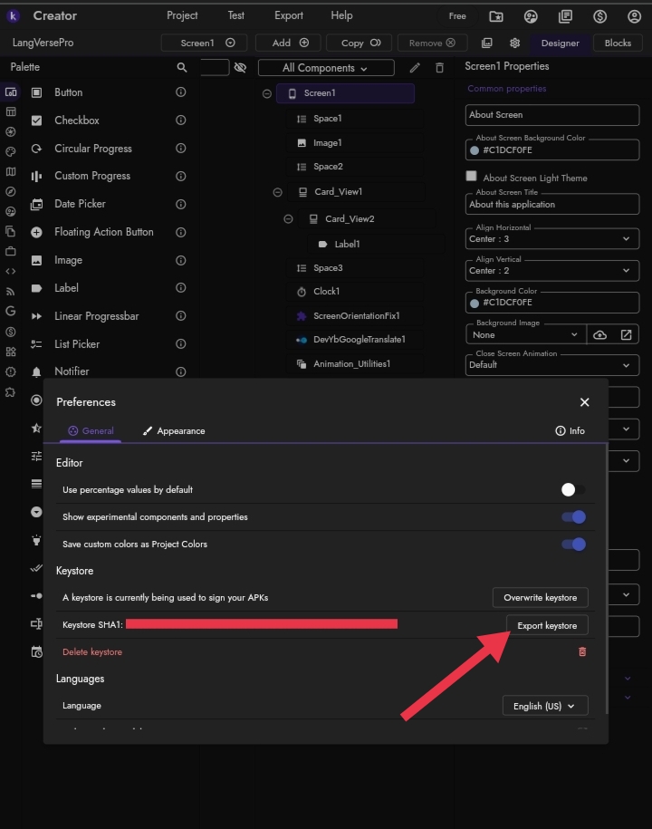Check the About Screen Light Theme checkbox
Screen dimensions: 652x829
(471, 177)
